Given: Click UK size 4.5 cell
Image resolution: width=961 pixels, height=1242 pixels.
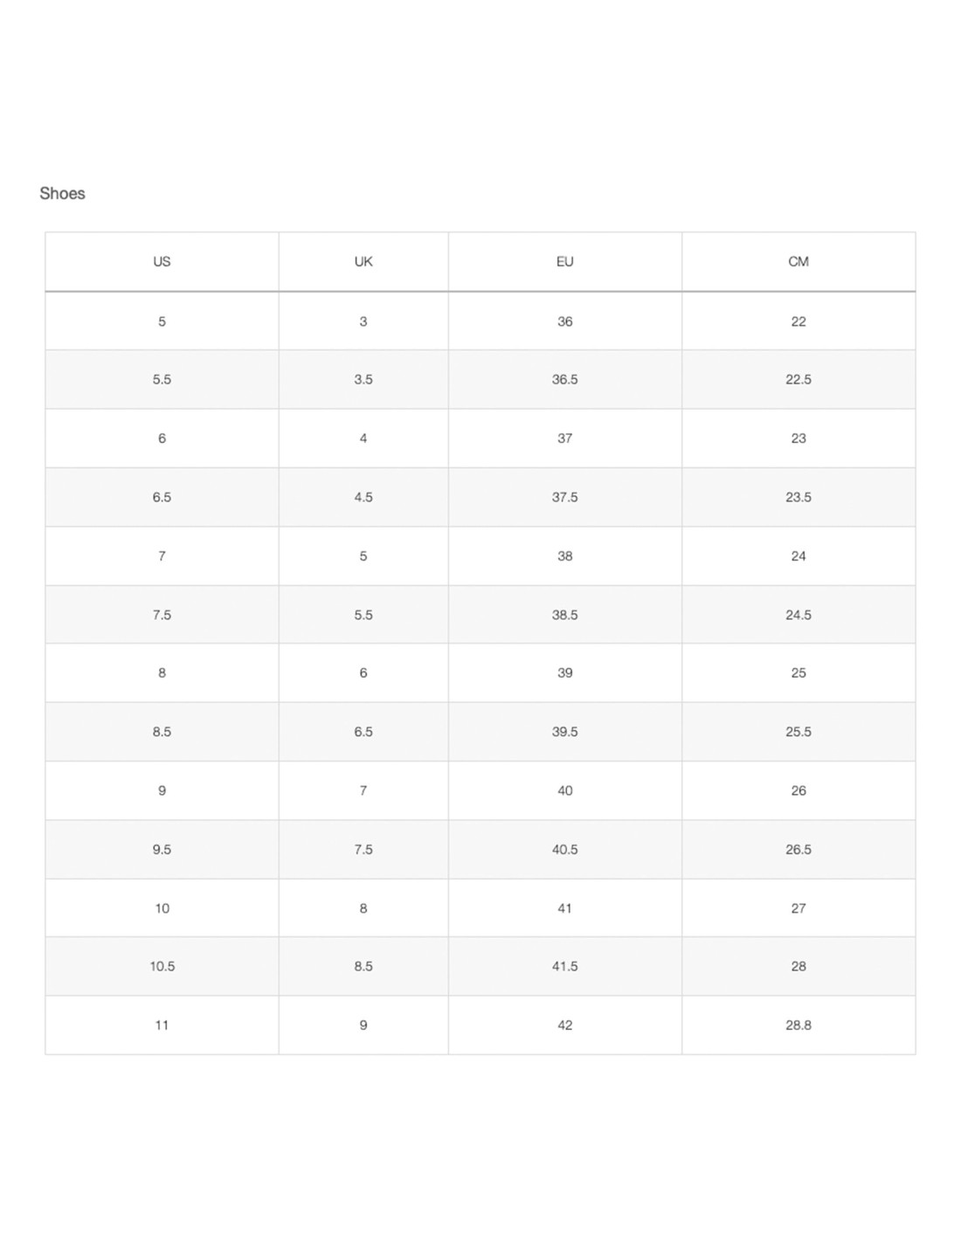Looking at the screenshot, I should (363, 497).
